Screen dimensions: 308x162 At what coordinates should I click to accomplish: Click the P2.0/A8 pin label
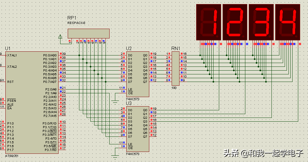click(x=51, y=89)
